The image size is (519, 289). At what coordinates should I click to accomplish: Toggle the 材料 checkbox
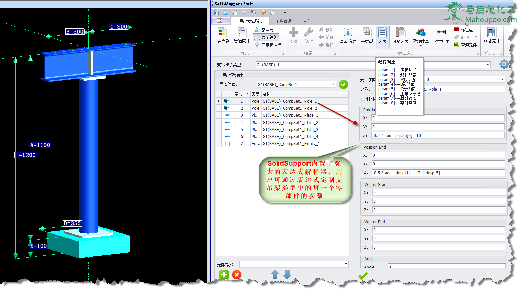[x=363, y=99]
